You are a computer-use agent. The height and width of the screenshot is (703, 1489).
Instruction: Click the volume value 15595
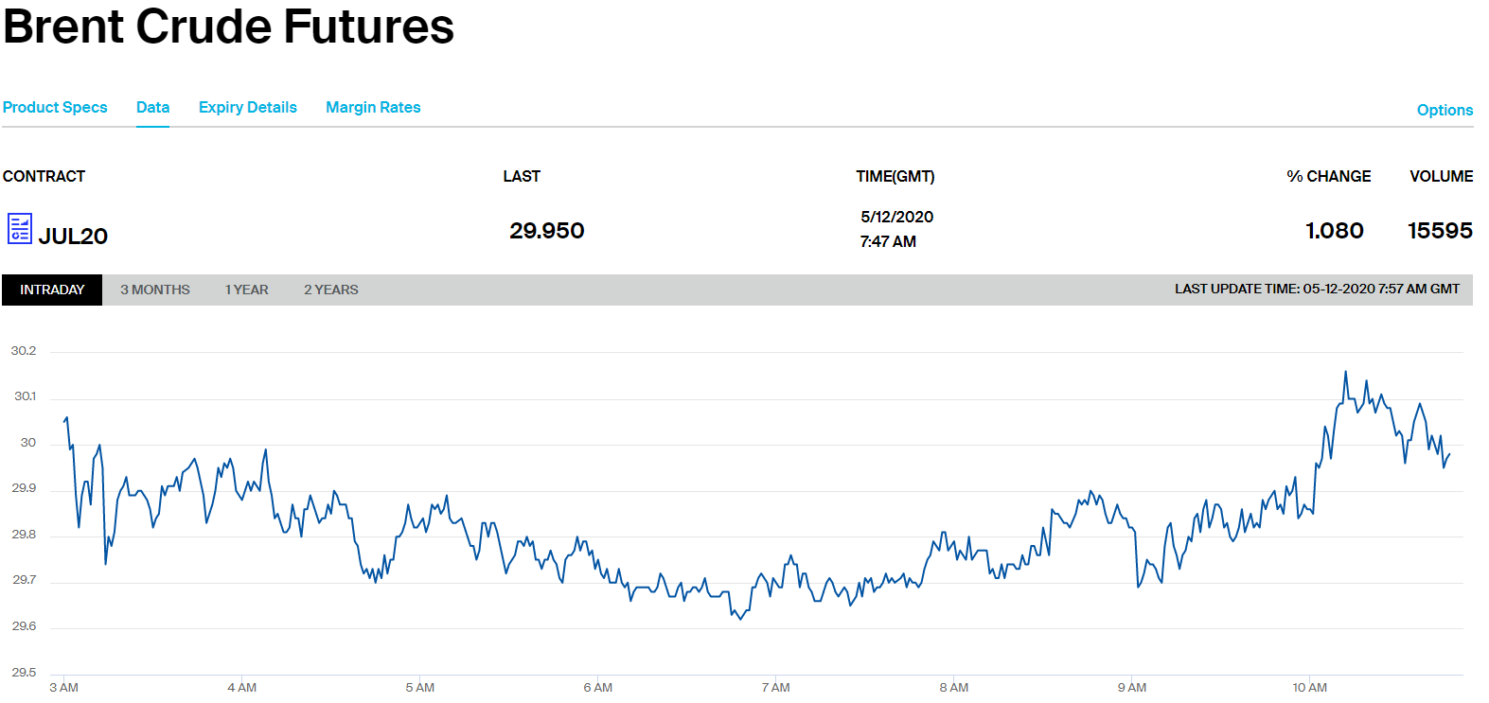tap(1440, 231)
